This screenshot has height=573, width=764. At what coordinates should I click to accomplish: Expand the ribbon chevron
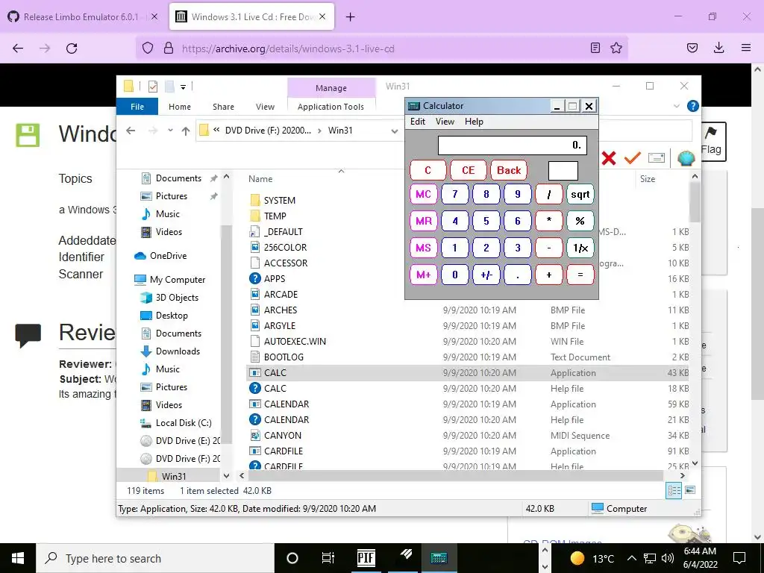click(676, 106)
